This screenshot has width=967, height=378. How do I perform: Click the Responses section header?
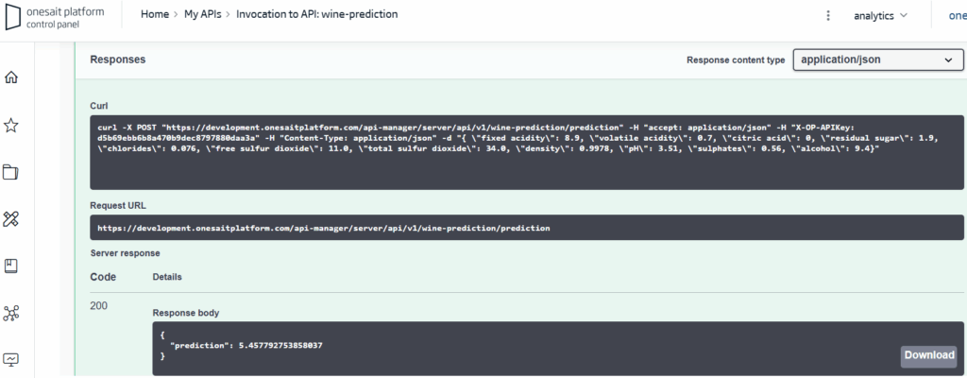pos(117,60)
